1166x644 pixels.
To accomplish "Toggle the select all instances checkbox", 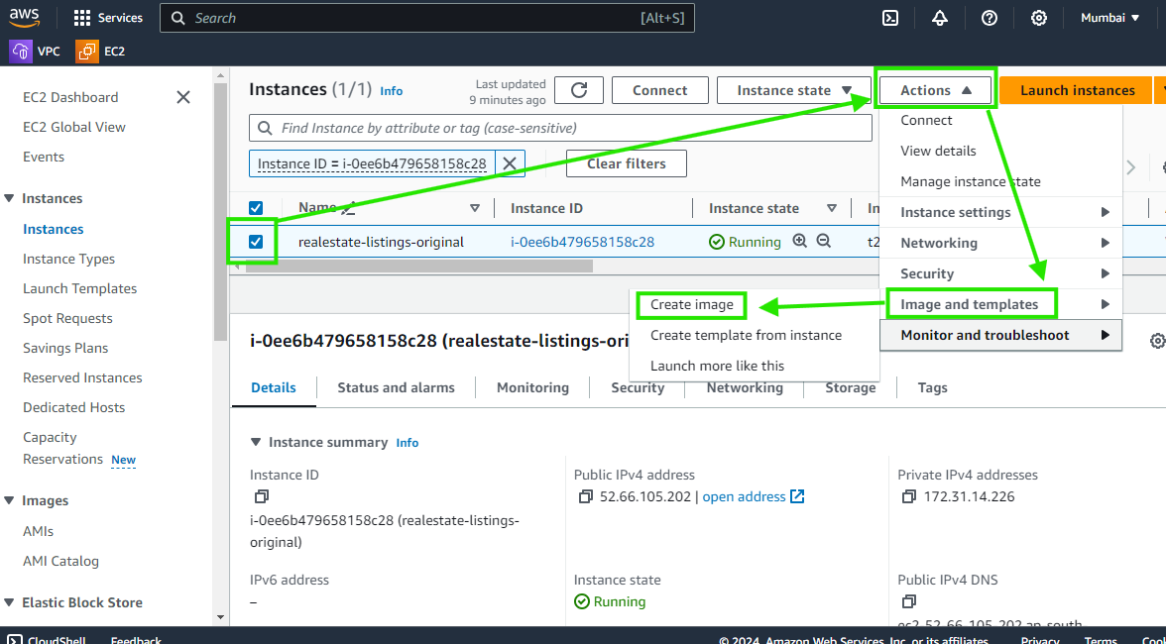I will coord(256,208).
